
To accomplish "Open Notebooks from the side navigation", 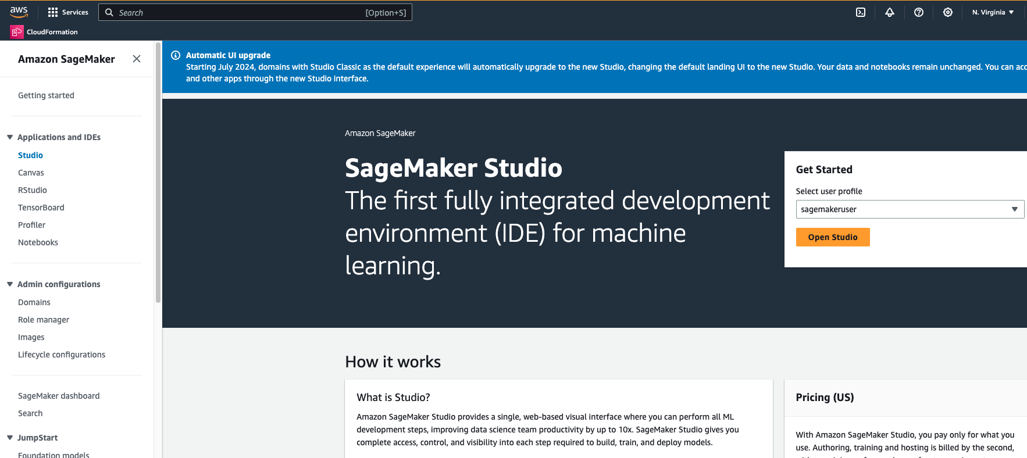I will pos(38,242).
